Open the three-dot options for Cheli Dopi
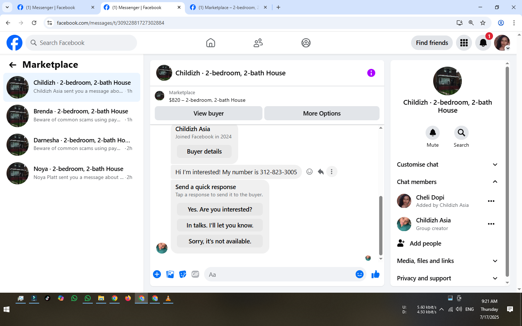Screen dimensions: 522x326 (491, 201)
